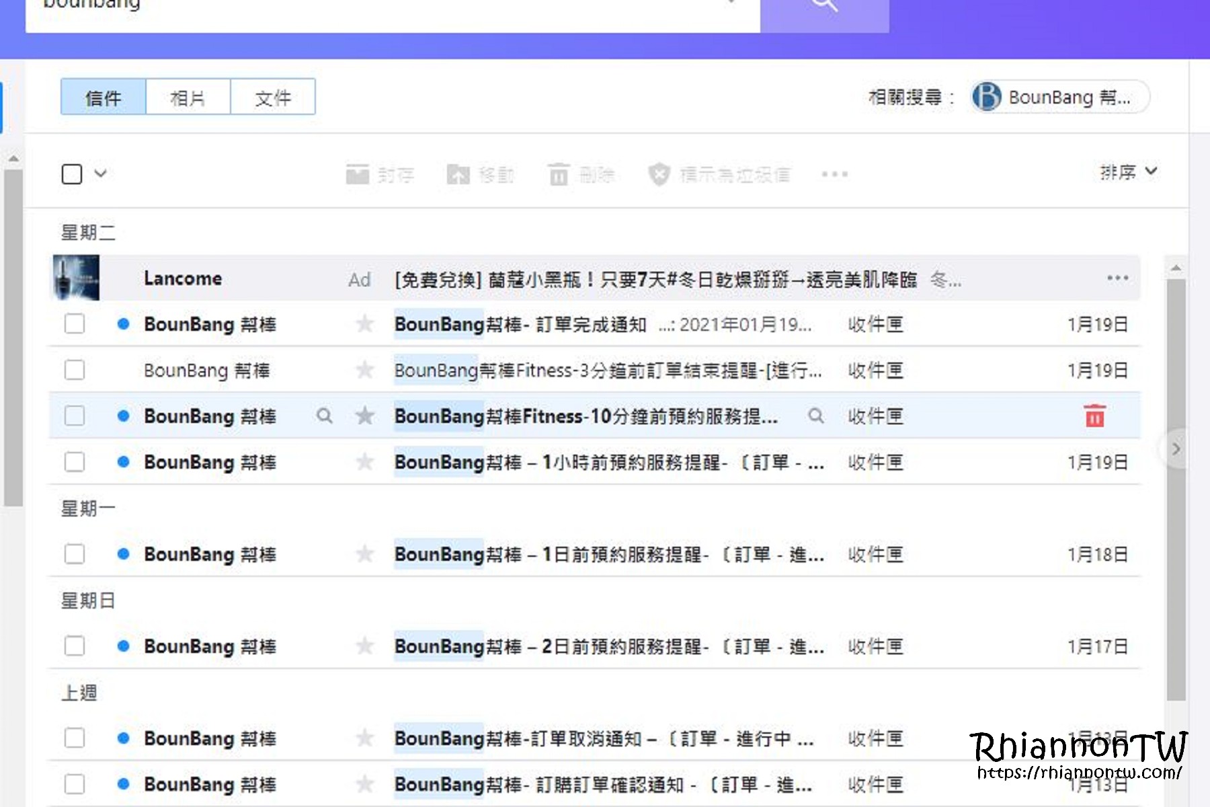Tick the select-all messages checkbox
Viewport: 1210px width, 807px height.
click(x=72, y=174)
